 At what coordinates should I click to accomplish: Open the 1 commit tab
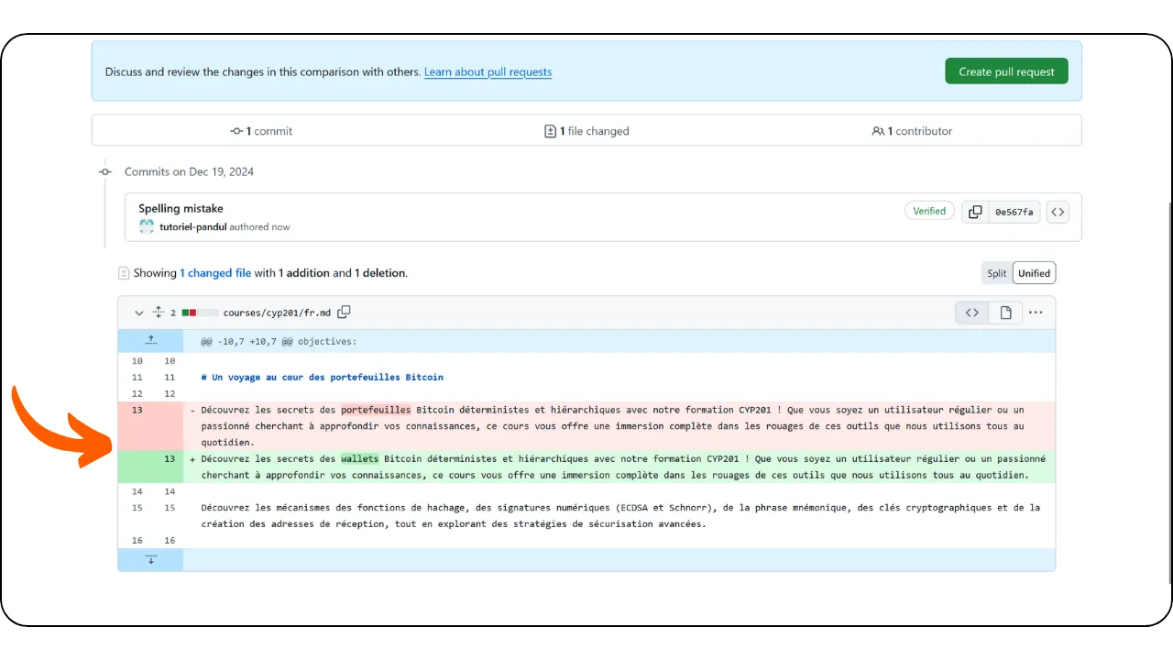261,131
